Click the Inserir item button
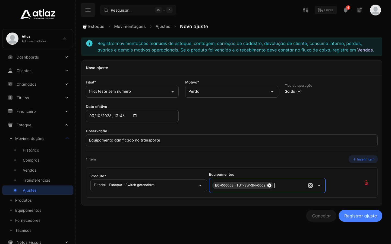This screenshot has height=244, width=391. 363,159
